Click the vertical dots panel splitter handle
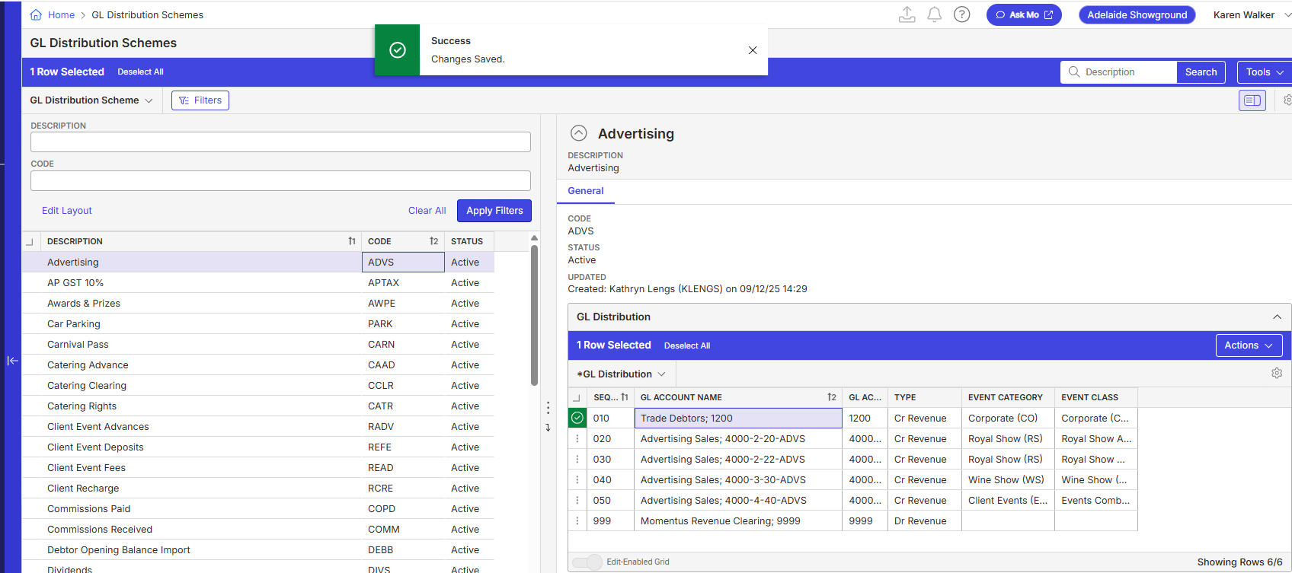This screenshot has height=573, width=1292. (548, 408)
